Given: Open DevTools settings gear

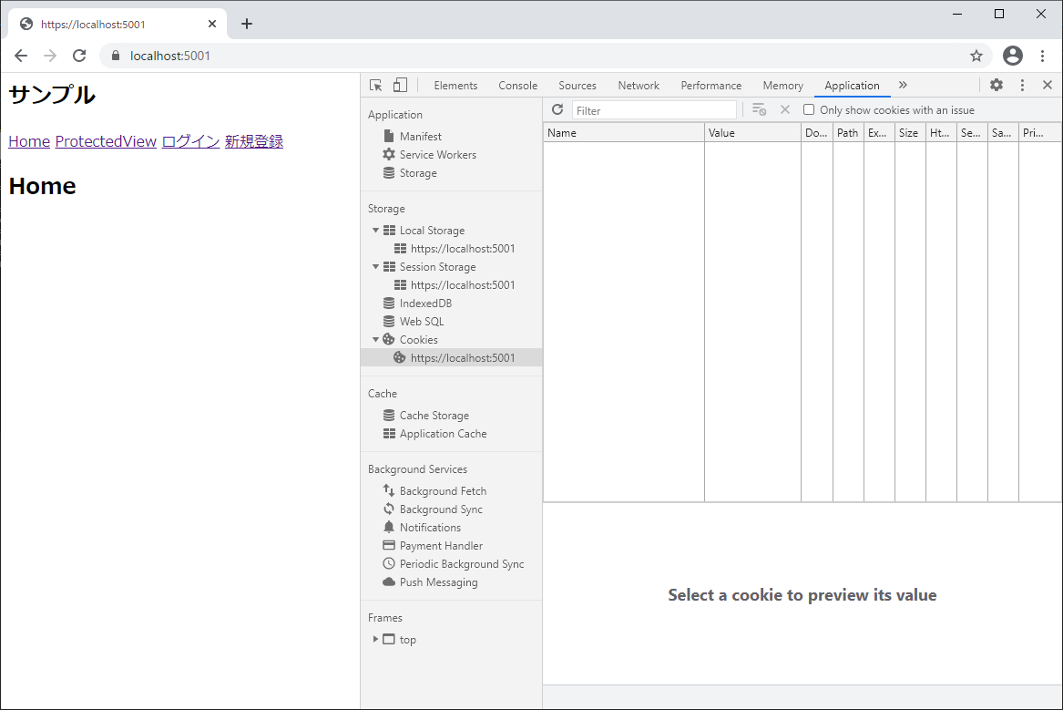Looking at the screenshot, I should coord(996,85).
